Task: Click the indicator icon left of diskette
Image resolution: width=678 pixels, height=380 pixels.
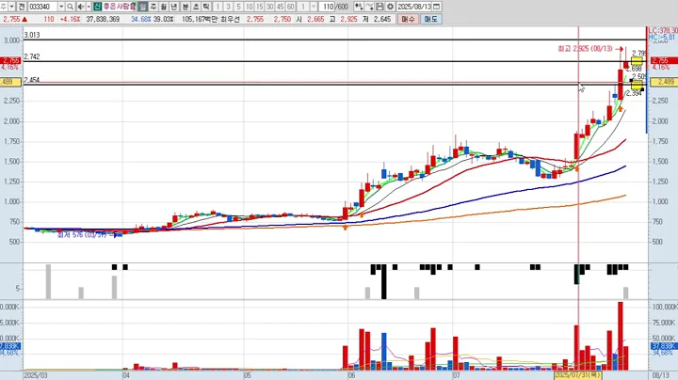Action: [369, 7]
